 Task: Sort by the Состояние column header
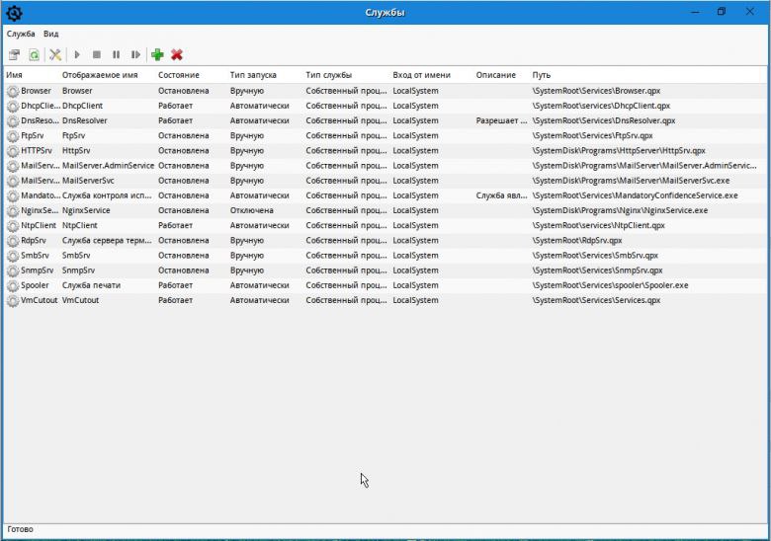[179, 75]
